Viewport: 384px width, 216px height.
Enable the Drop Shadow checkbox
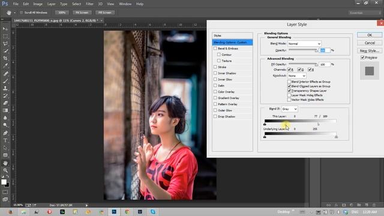tap(215, 116)
